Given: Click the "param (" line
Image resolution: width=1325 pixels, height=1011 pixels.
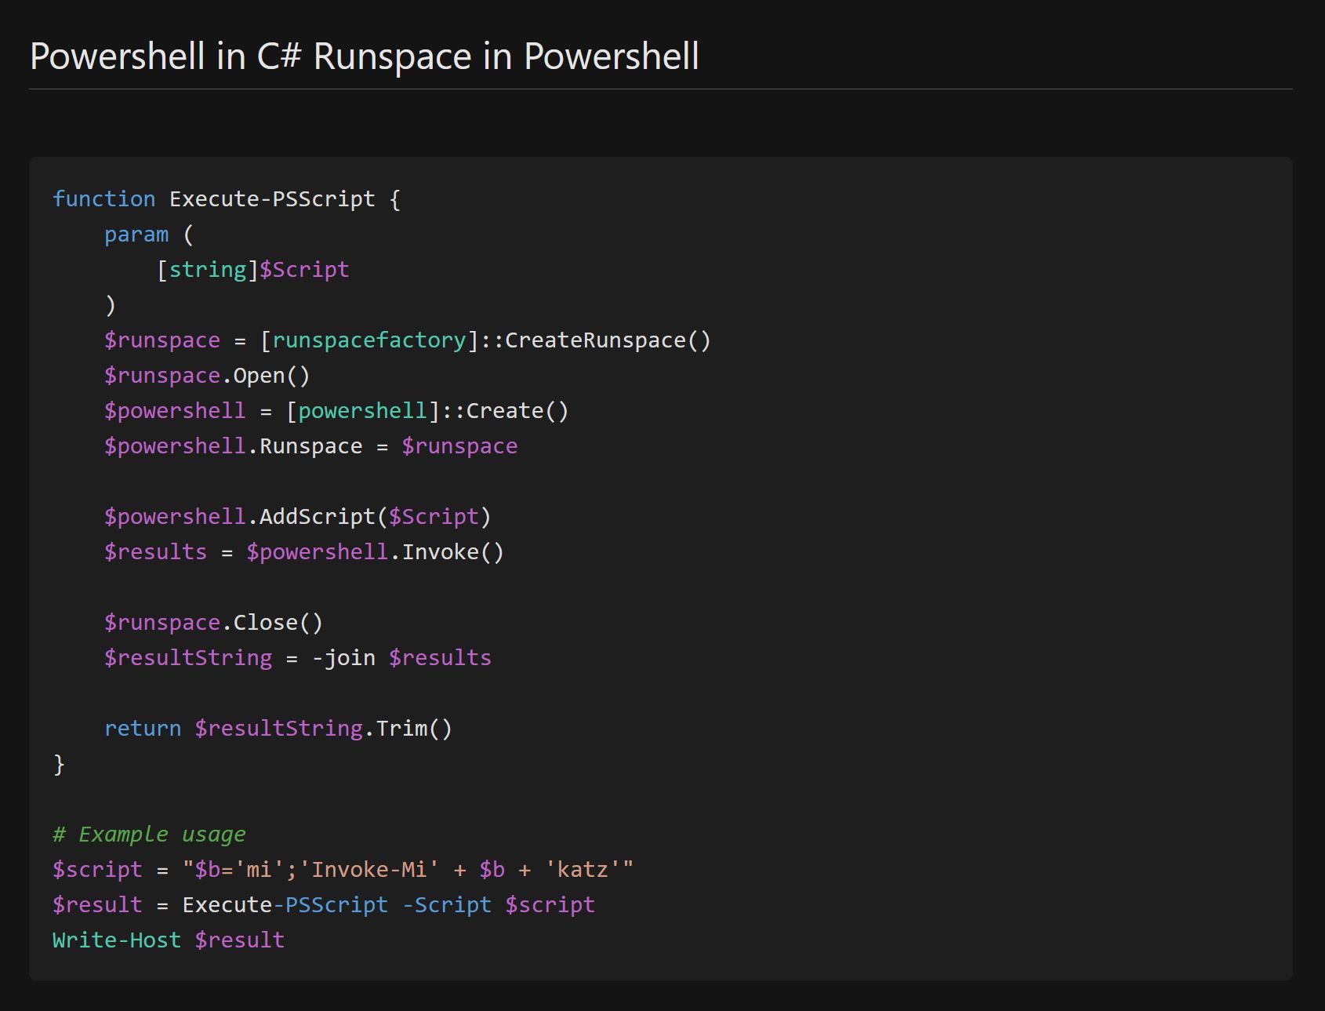Looking at the screenshot, I should coord(149,235).
